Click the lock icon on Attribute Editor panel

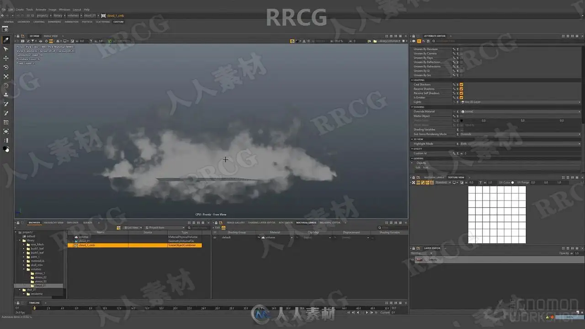tap(413, 36)
